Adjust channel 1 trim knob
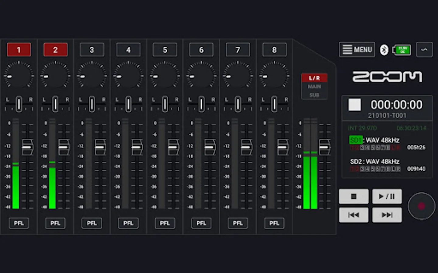438x273 pixels. pos(19,76)
